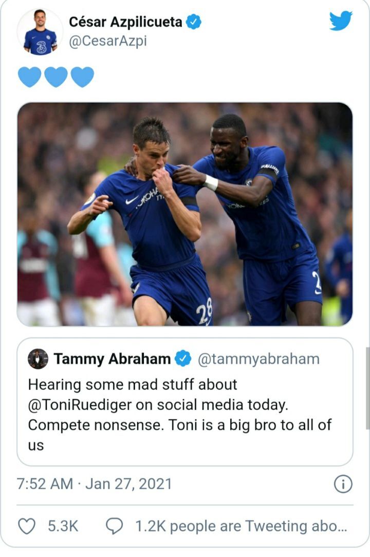Click Tammy Abraham's small profile avatar

[x=38, y=359]
